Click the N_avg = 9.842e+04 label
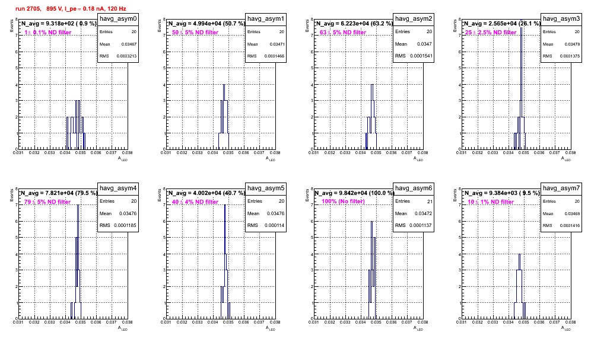Viewport: 591px width, 339px height. click(x=355, y=193)
